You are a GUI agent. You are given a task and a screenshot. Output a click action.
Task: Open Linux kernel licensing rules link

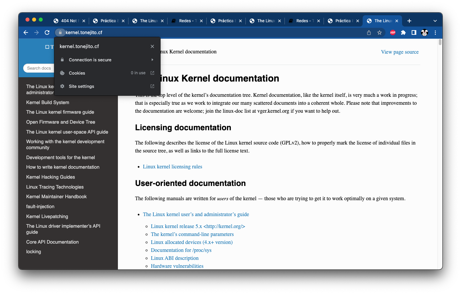click(x=173, y=167)
